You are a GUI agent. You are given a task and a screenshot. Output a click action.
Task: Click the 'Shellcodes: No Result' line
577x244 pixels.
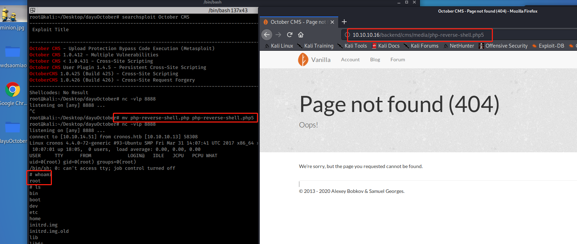[x=59, y=93]
